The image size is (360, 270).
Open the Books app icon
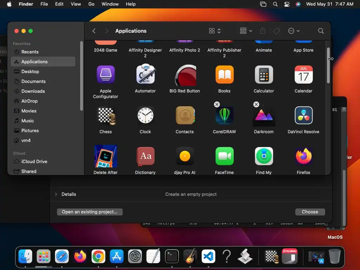point(225,75)
